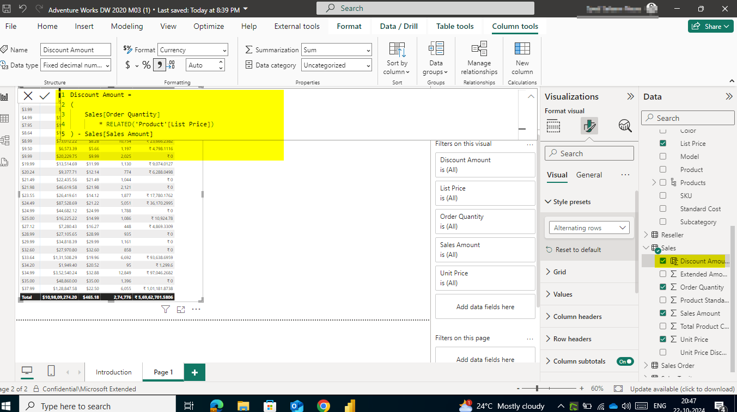Check the Extended Amount field checkbox
This screenshot has height=412, width=737.
pyautogui.click(x=663, y=274)
